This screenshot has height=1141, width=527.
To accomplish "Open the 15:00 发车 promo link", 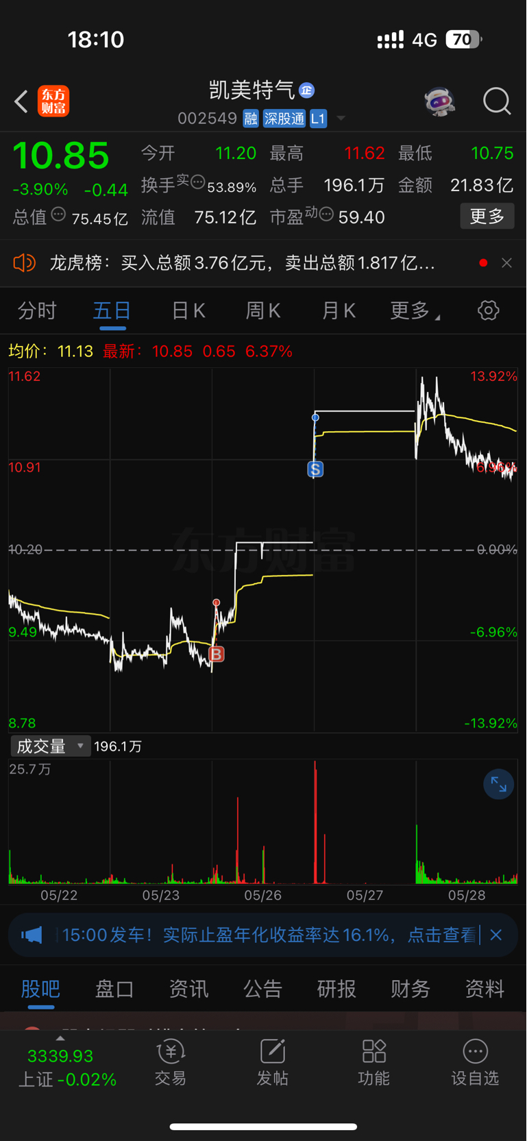I will [x=269, y=935].
